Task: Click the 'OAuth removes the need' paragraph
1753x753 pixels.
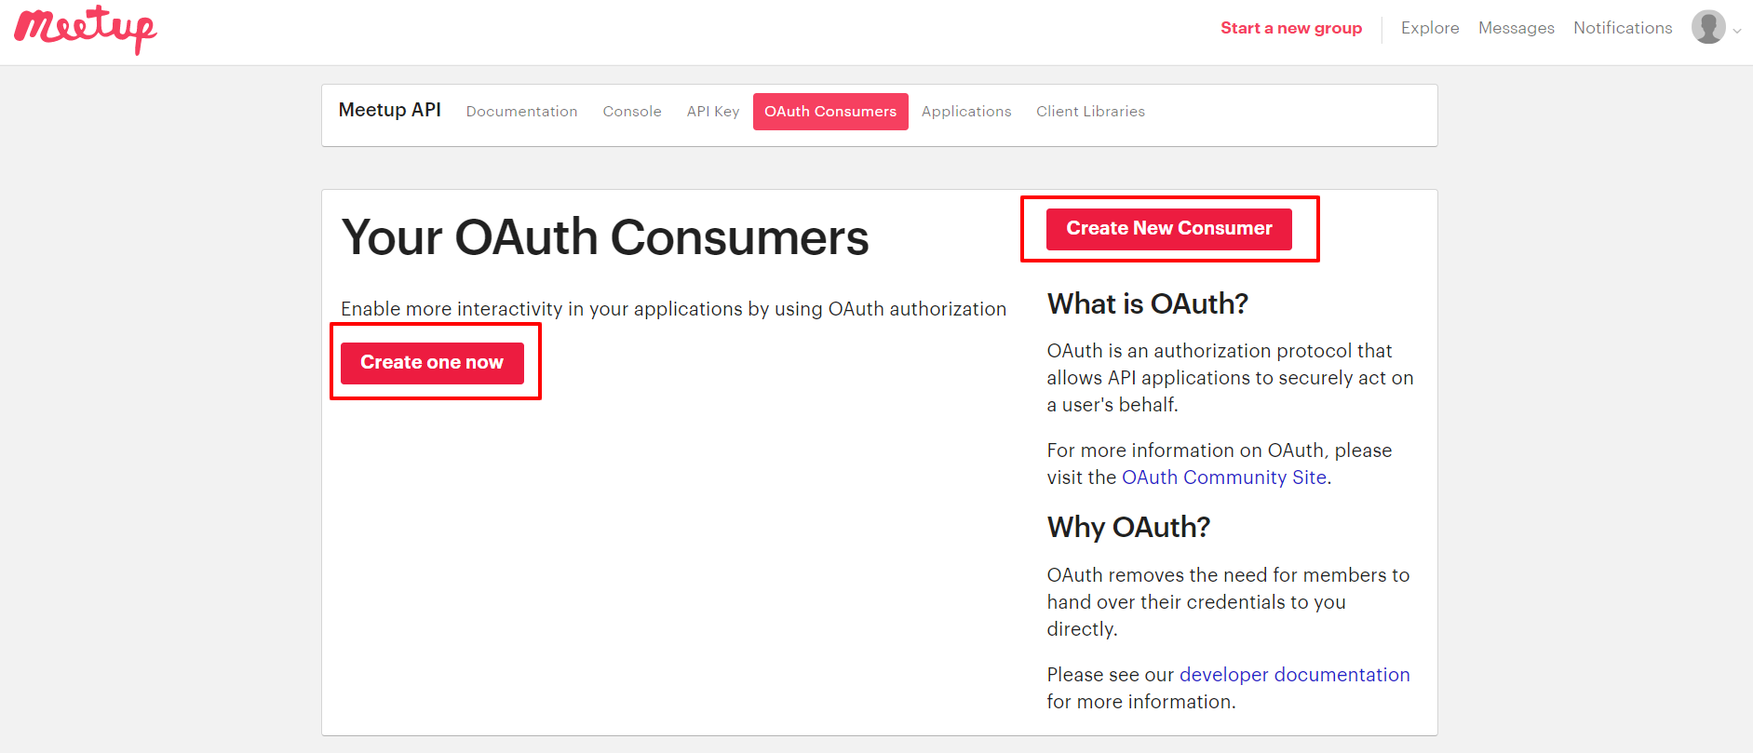Action: tap(1229, 602)
